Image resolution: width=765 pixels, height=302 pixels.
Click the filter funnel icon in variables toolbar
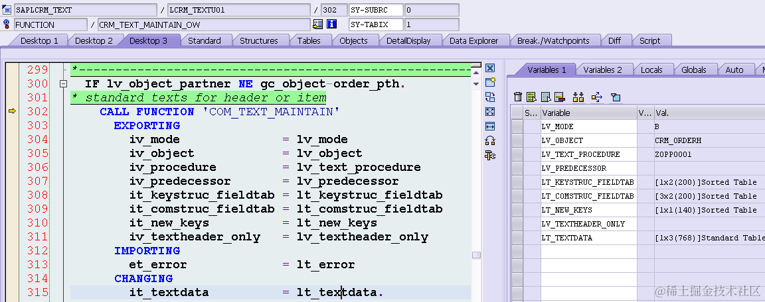tap(616, 97)
